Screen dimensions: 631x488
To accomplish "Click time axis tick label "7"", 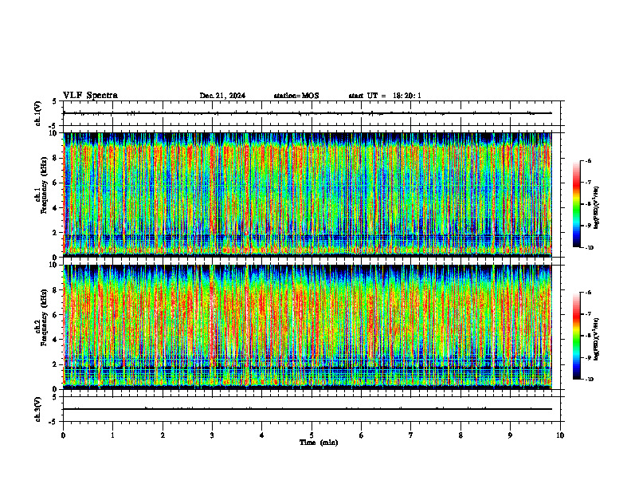I will pyautogui.click(x=411, y=435).
